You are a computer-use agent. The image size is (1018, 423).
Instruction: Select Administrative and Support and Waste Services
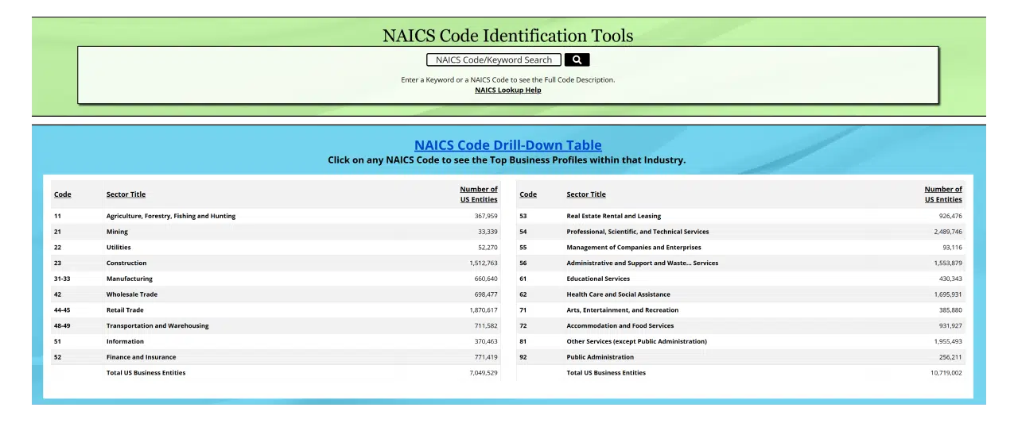(x=643, y=263)
